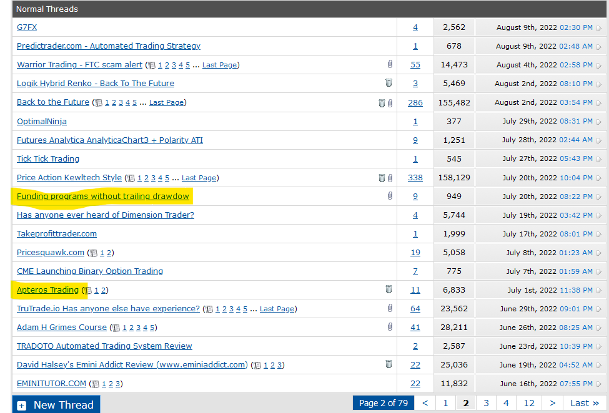Click reply count 338 for Price Action Kewltech
Image resolution: width=609 pixels, height=413 pixels.
415,178
